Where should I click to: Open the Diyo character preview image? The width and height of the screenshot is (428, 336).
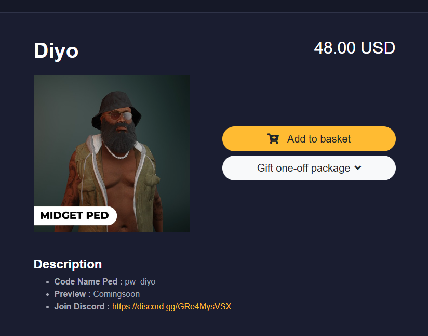click(111, 153)
